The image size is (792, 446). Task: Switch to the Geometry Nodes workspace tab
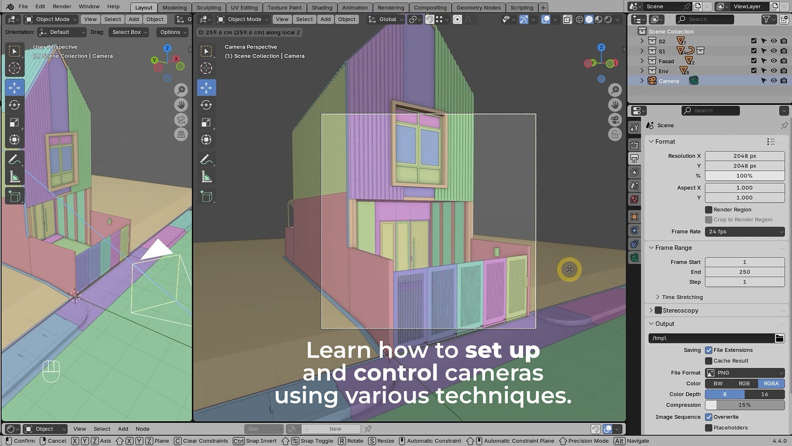point(478,8)
